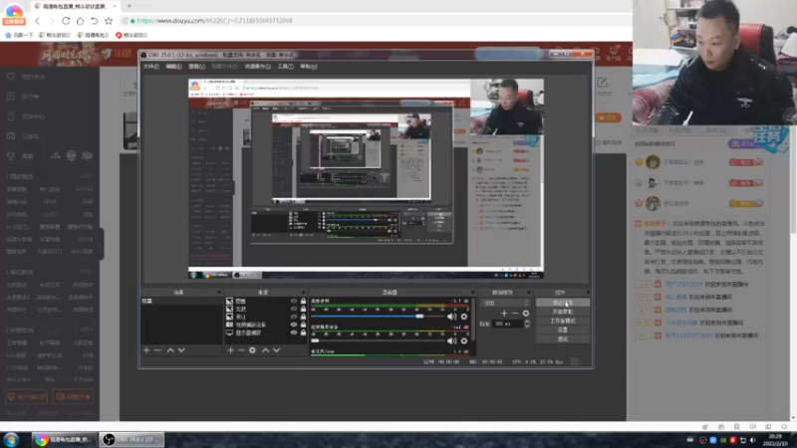Bookmark the page with the star icon

(109, 21)
